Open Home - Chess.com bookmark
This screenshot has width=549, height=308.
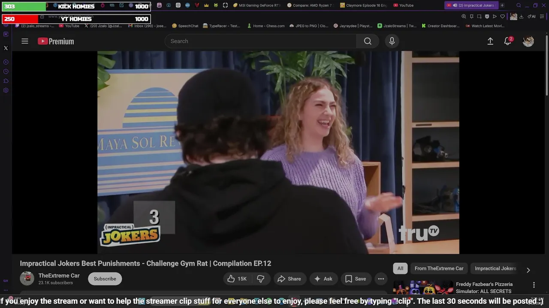pyautogui.click(x=265, y=26)
